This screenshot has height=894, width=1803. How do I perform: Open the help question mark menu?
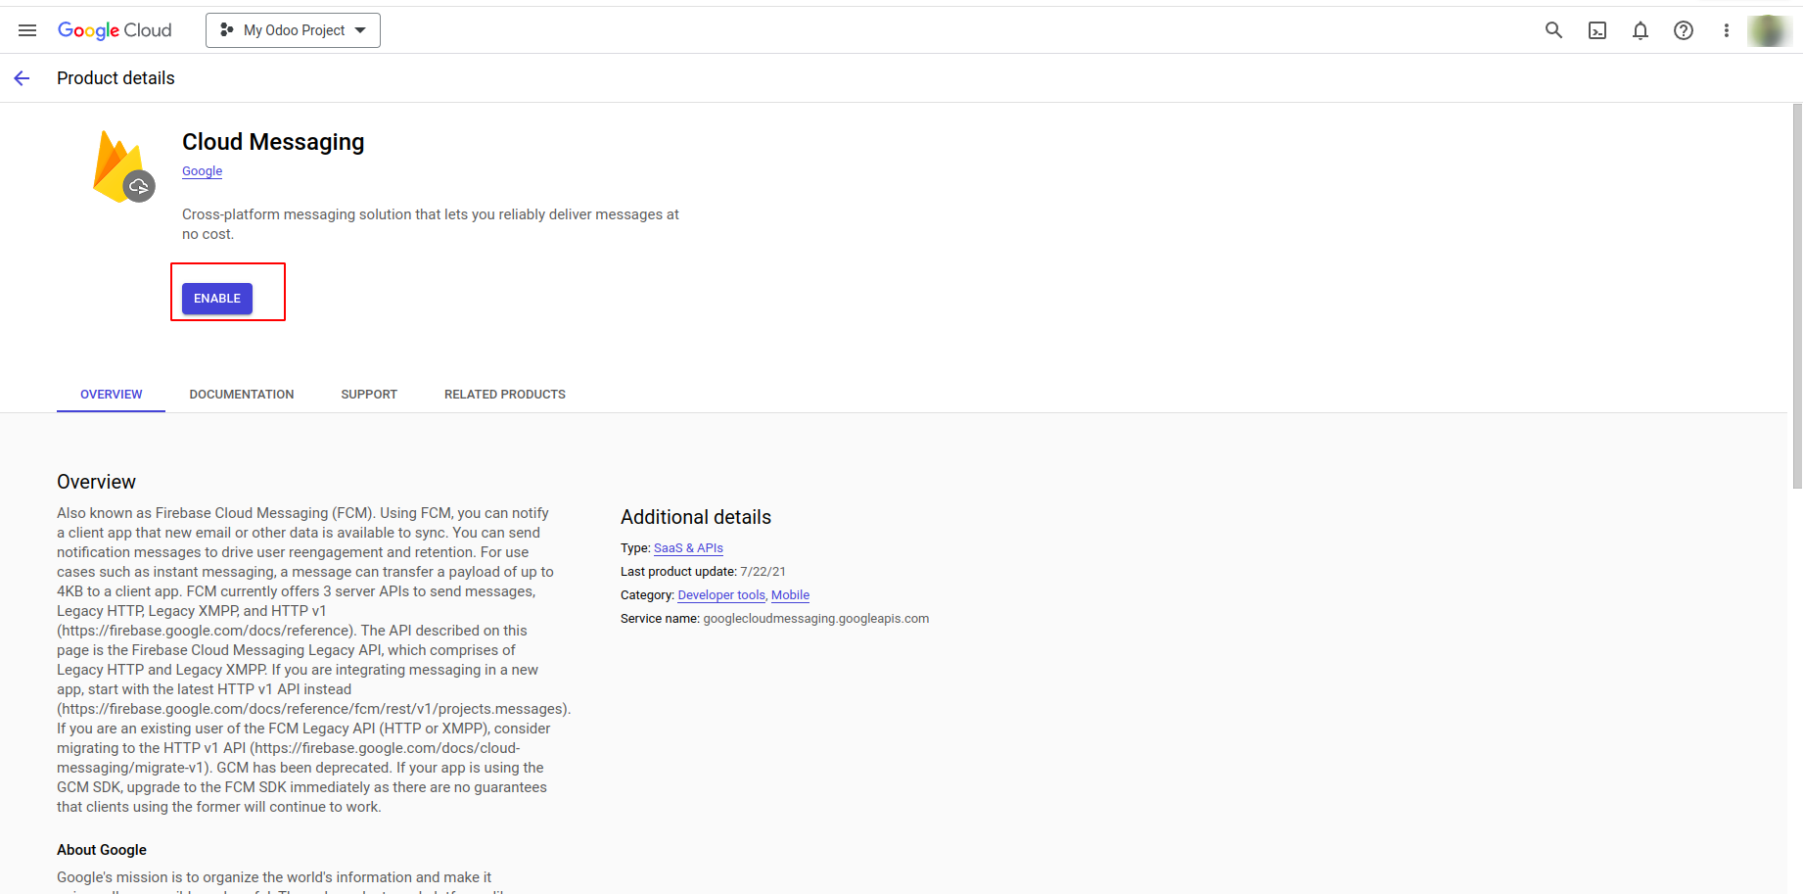[x=1684, y=30]
